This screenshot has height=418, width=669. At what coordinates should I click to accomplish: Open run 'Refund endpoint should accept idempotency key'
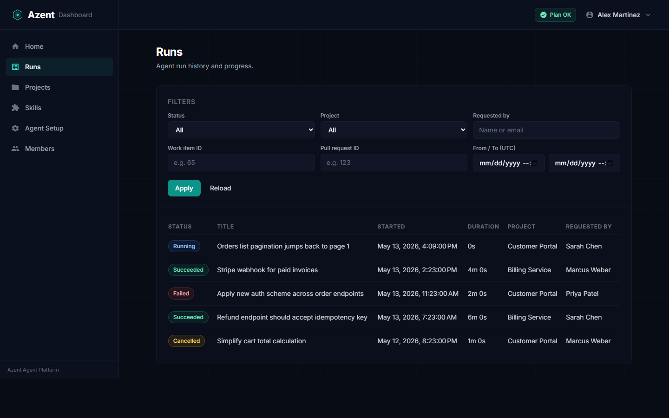[x=292, y=317]
